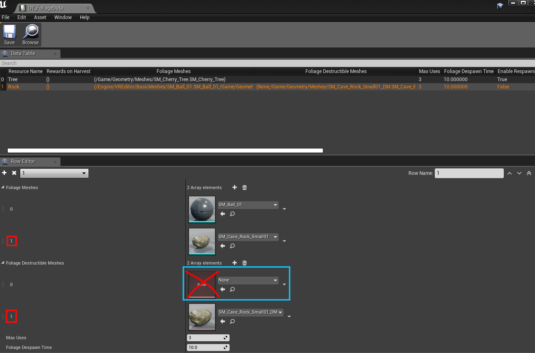The image size is (535, 353).
Task: Jump to last row with double-chevron icon
Action: tap(529, 173)
